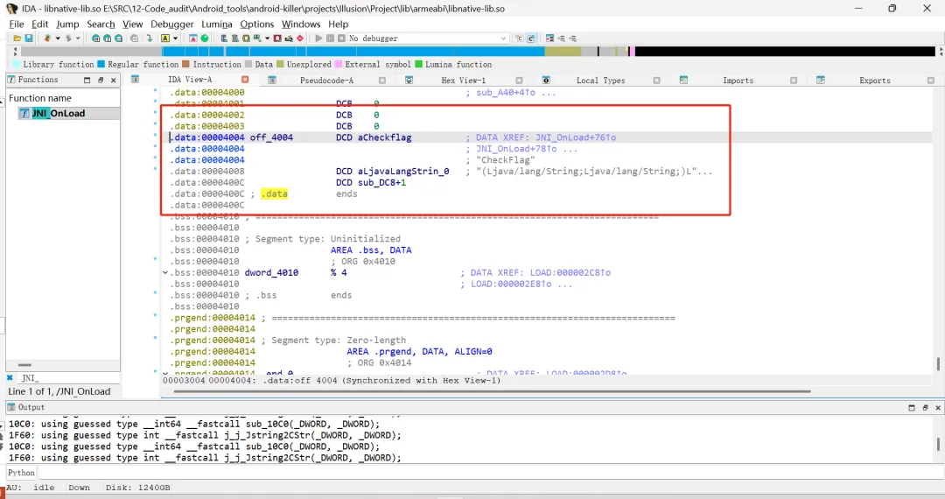Open the Edit menu
The width and height of the screenshot is (945, 499).
(39, 25)
